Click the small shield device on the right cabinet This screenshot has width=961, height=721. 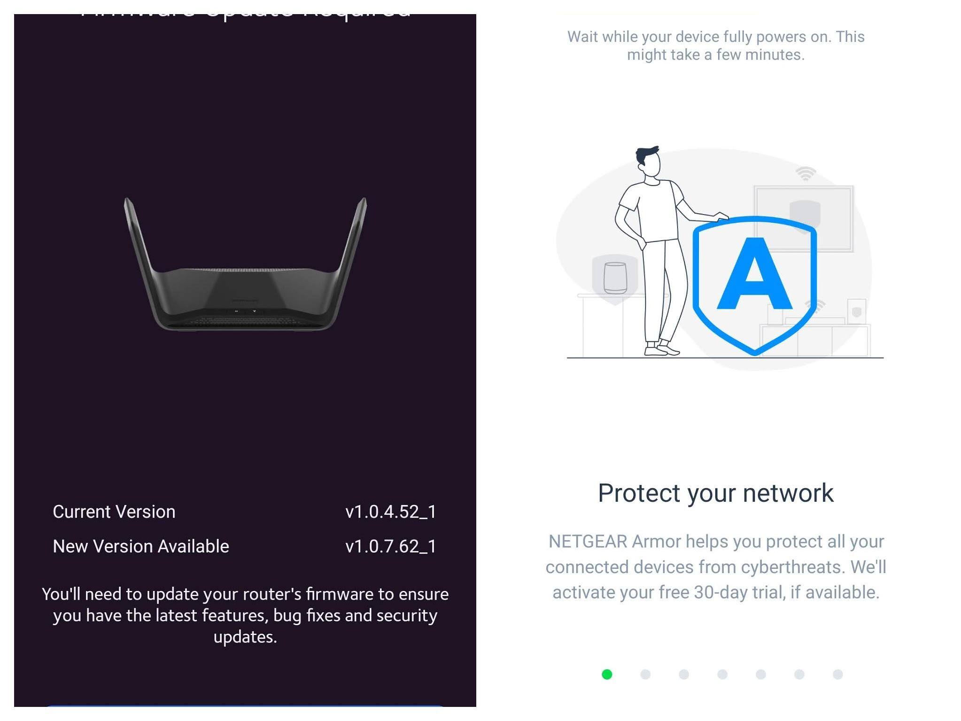pos(857,312)
